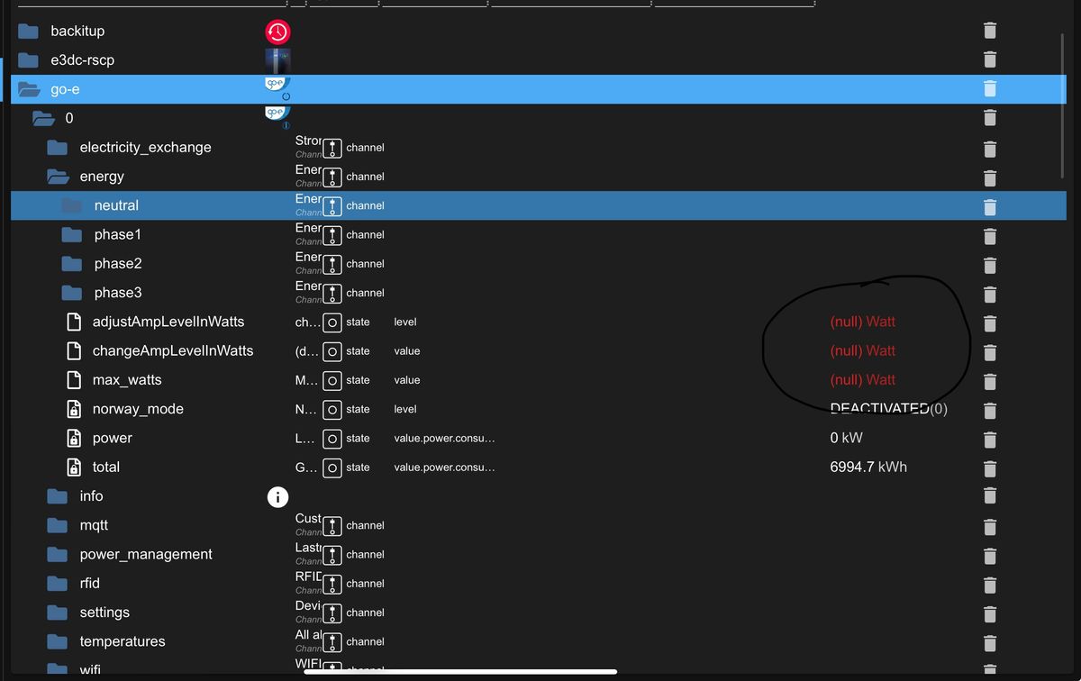This screenshot has width=1081, height=681.
Task: Delete the backitup folder via trash icon
Action: pyautogui.click(x=989, y=31)
